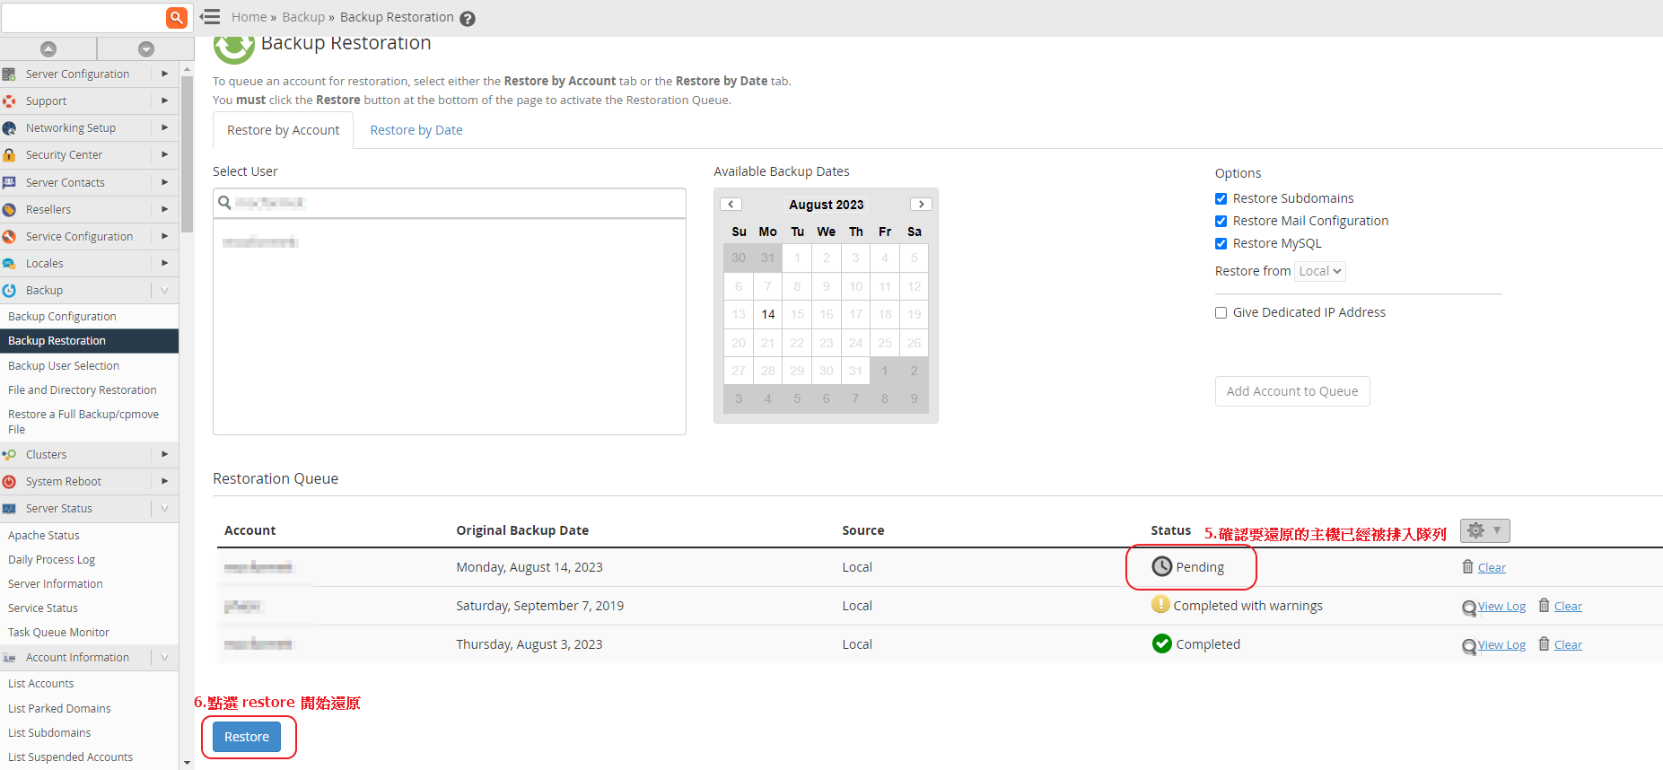Open the View Log magnifier for Completed row
This screenshot has height=770, width=1663.
[x=1469, y=645]
